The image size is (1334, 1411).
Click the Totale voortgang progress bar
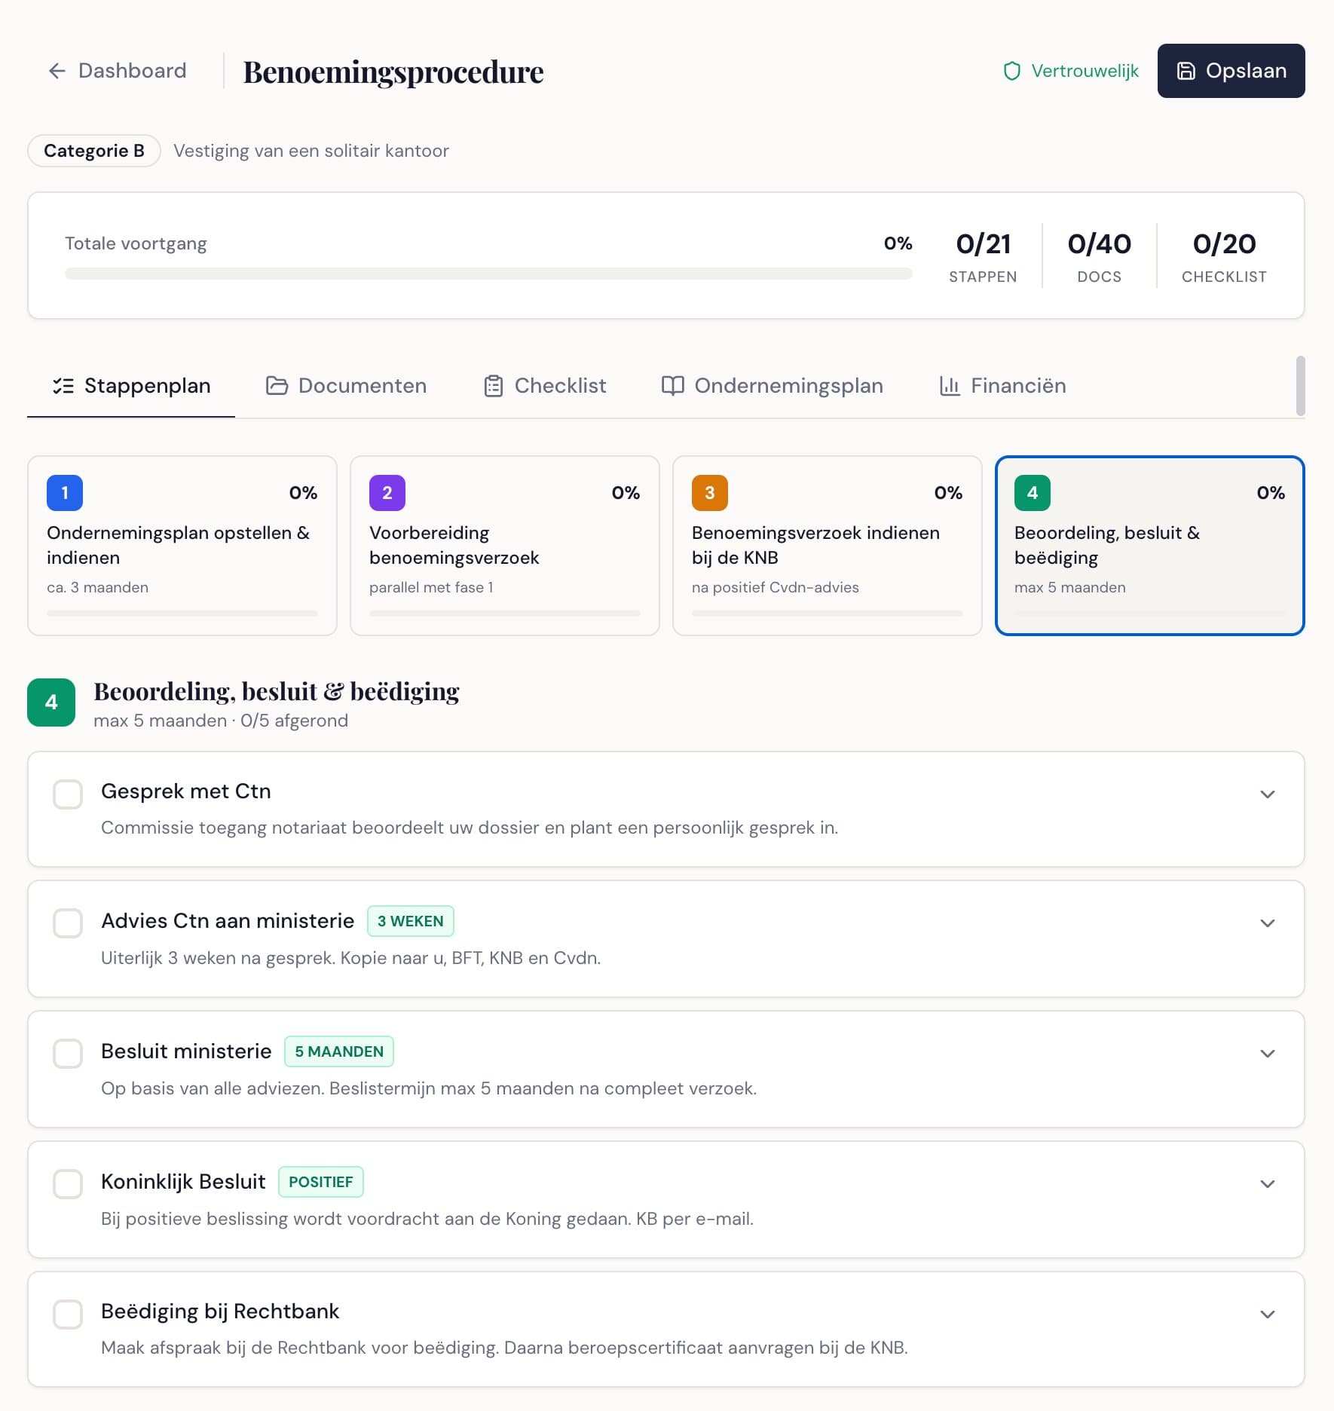click(488, 274)
